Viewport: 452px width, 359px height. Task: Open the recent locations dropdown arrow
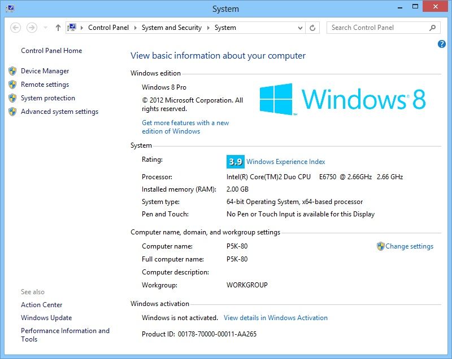coord(45,28)
